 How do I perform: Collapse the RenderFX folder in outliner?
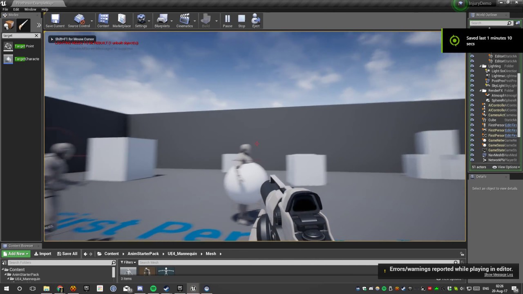coord(481,91)
